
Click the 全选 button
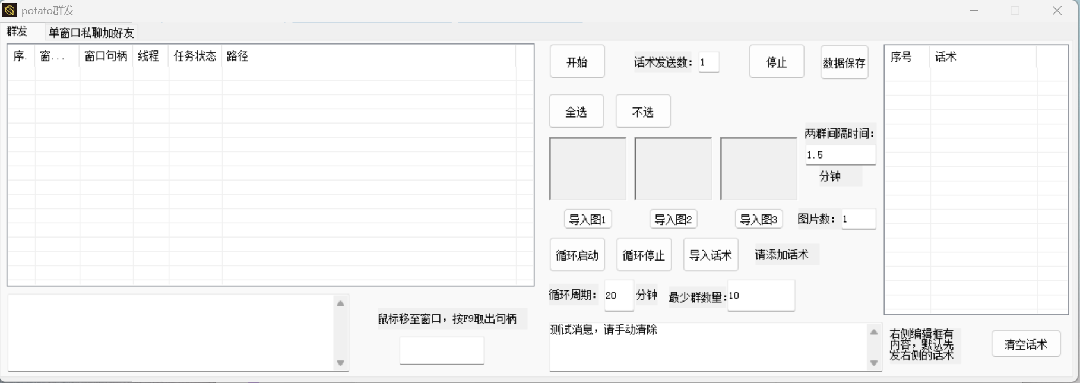tap(577, 112)
